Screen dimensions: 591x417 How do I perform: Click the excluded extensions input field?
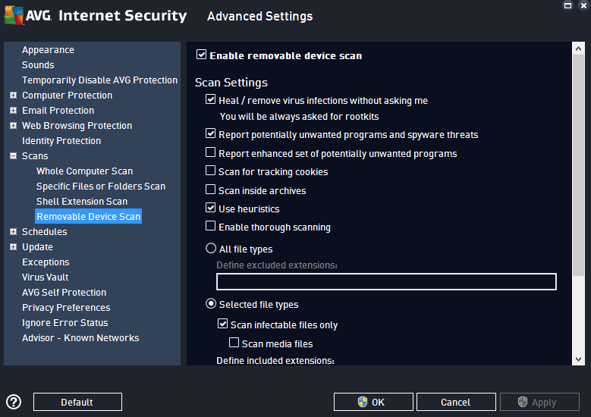pyautogui.click(x=386, y=281)
